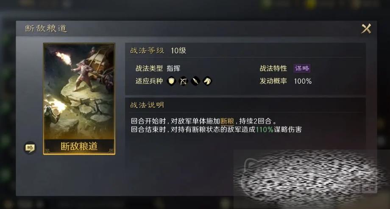
Task: View the tactic card artwork
Action: [x=79, y=91]
